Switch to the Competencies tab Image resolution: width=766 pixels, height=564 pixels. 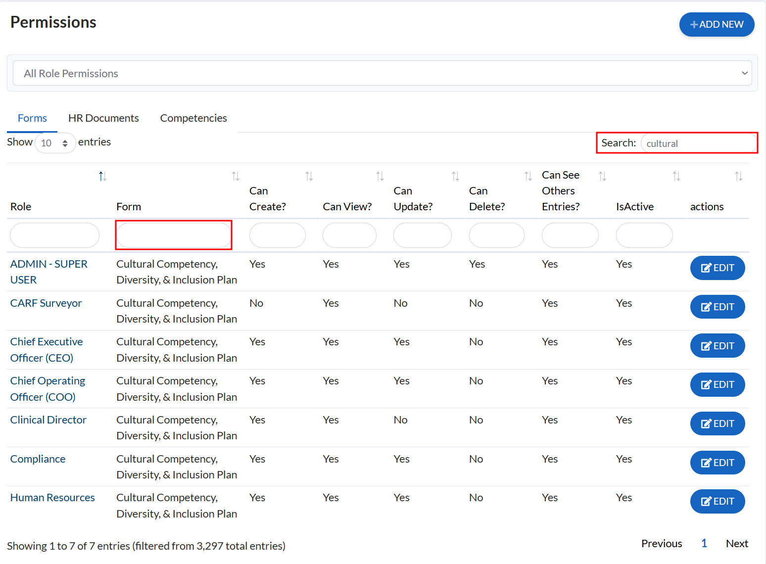click(x=193, y=118)
